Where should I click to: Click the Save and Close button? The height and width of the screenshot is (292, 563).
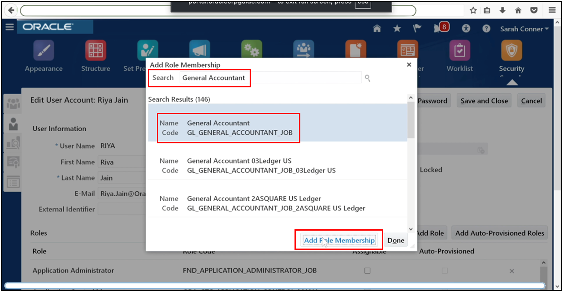(484, 100)
